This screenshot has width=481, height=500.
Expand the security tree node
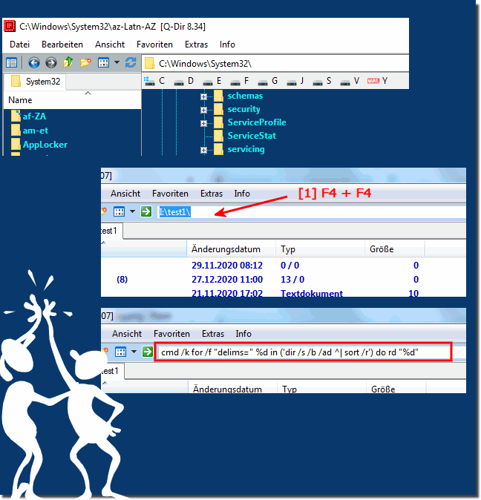(x=203, y=110)
